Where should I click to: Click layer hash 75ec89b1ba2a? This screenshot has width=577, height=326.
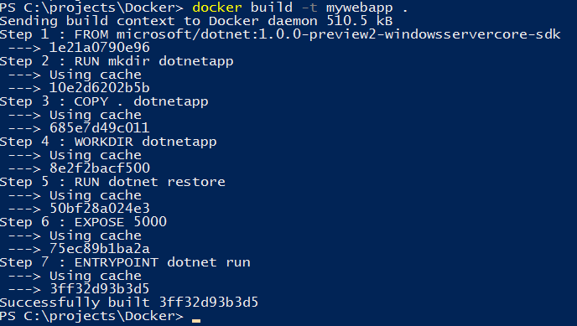pos(99,249)
